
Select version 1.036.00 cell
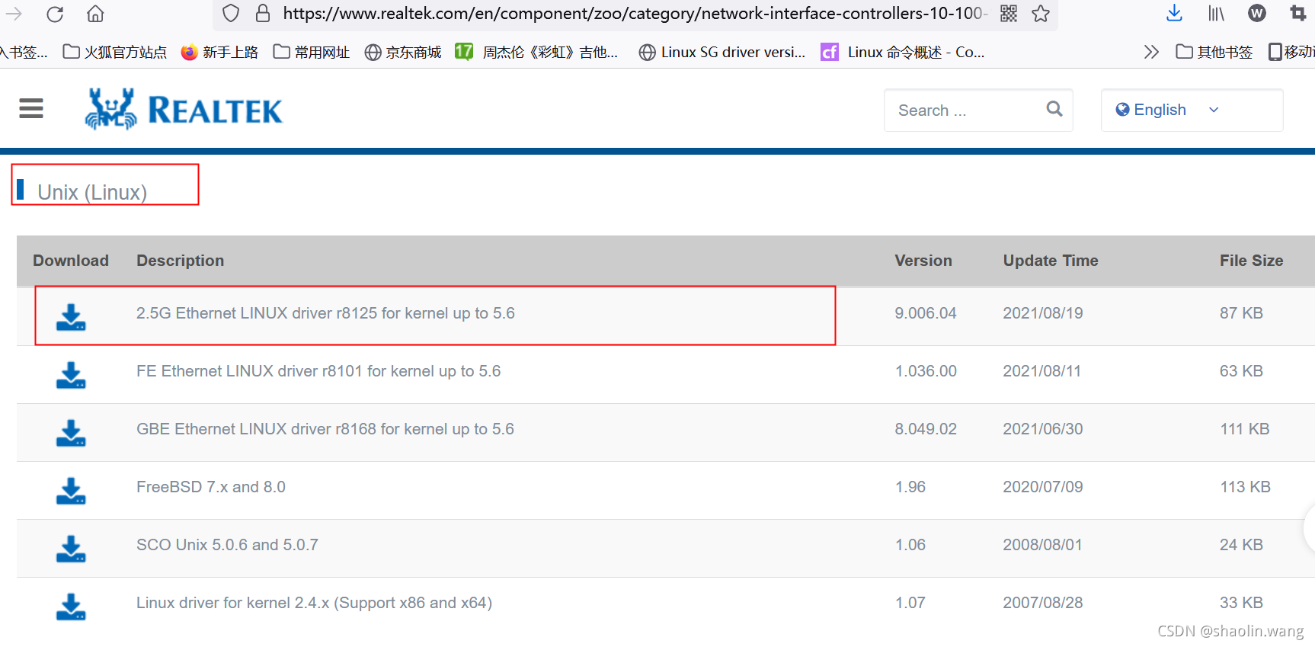[x=926, y=371]
